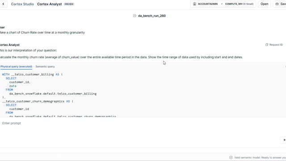The height and width of the screenshot is (161, 286).
Task: Click the tag icon beside da_bench_run_260
Action: [135, 16]
